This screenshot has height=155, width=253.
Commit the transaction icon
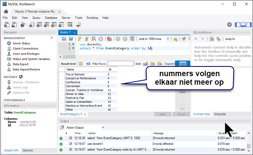click(x=118, y=39)
